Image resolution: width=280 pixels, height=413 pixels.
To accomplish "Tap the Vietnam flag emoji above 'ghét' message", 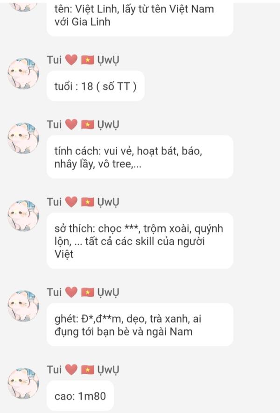I will tap(88, 292).
